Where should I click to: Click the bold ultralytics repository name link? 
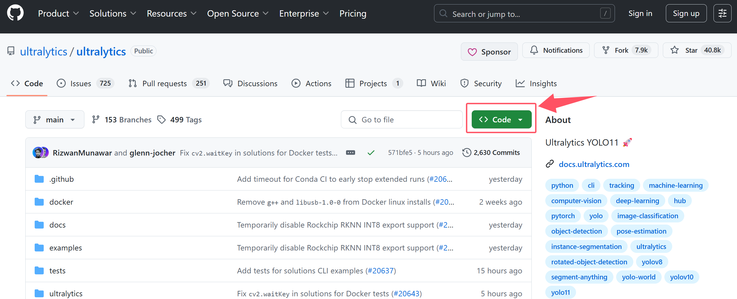pyautogui.click(x=101, y=52)
